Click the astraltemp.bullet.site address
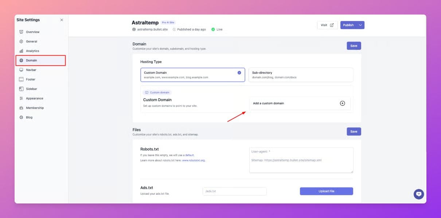Screen dimensions: 441x218 point(152,29)
